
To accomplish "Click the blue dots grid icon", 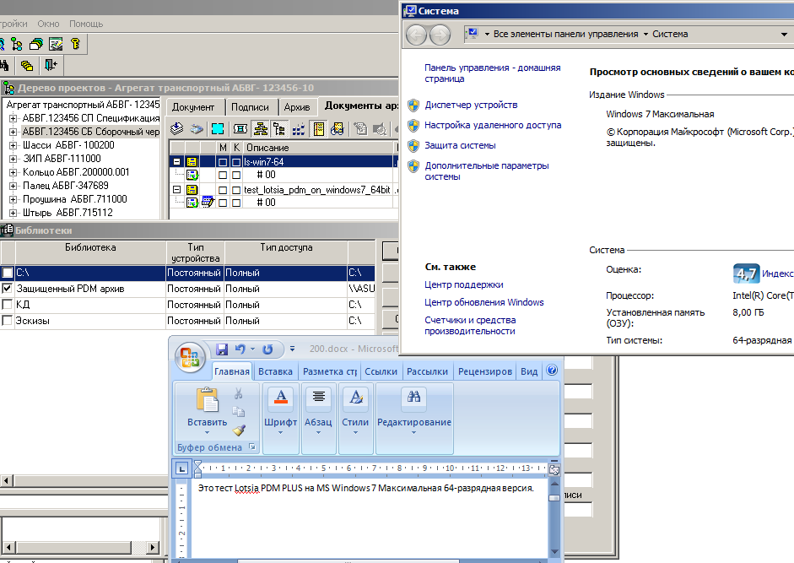I will (298, 129).
